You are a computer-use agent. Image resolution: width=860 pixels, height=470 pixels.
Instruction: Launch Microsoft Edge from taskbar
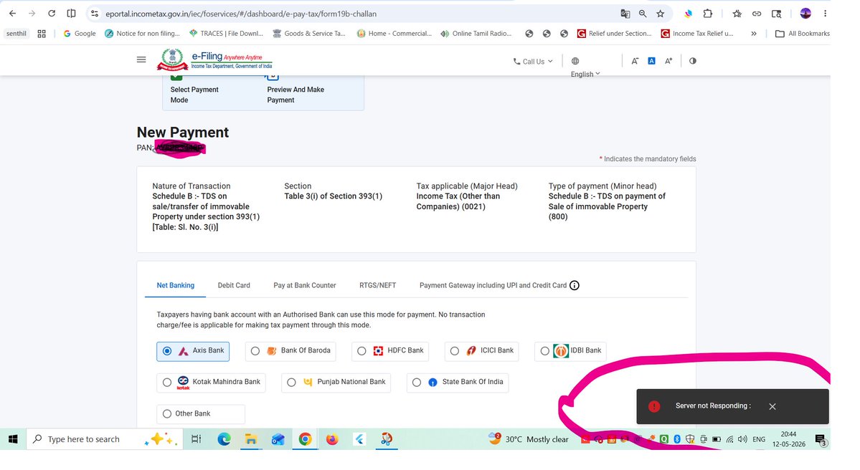[x=224, y=438]
